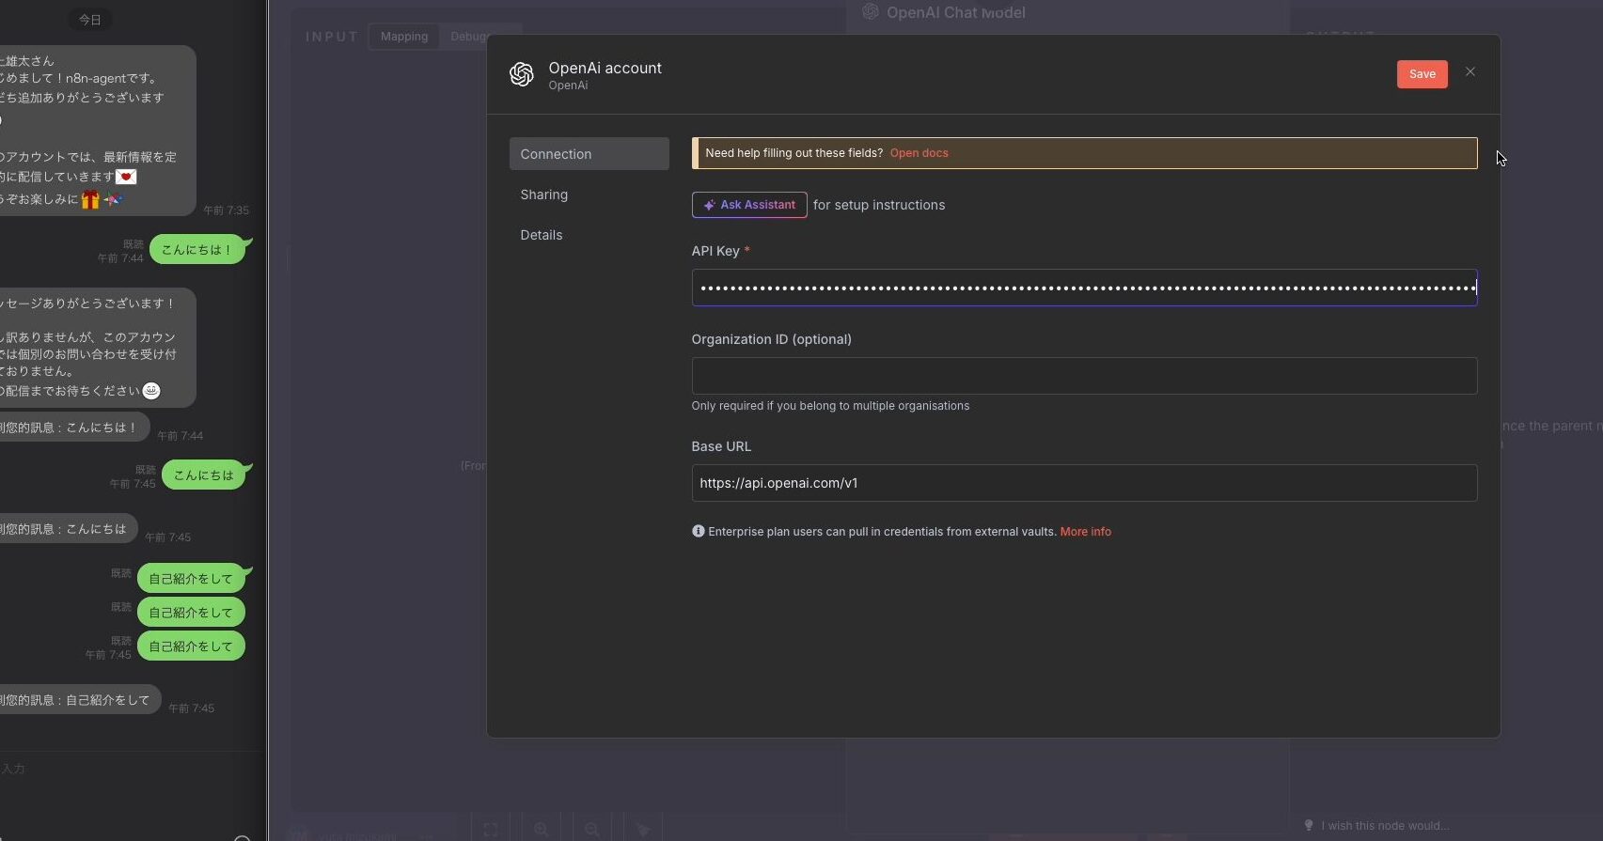Image resolution: width=1603 pixels, height=841 pixels.
Task: Click the zoom out canvas icon
Action: pyautogui.click(x=592, y=830)
